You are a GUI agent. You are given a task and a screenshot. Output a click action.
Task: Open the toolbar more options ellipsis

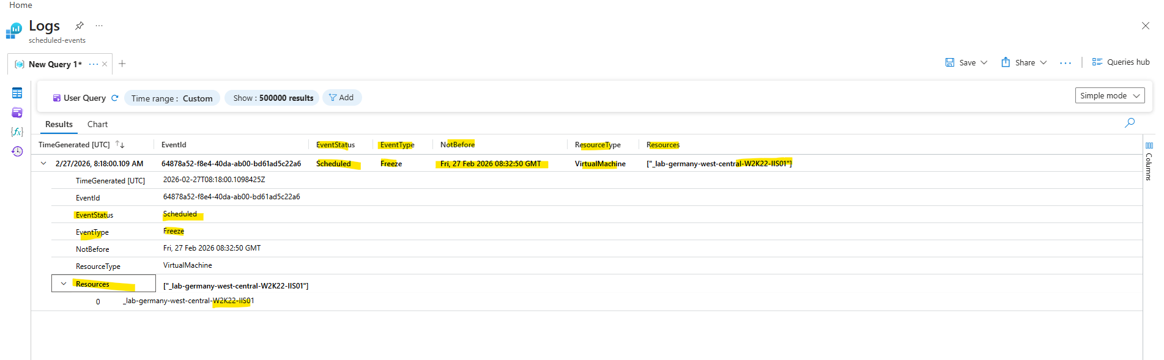point(1066,63)
